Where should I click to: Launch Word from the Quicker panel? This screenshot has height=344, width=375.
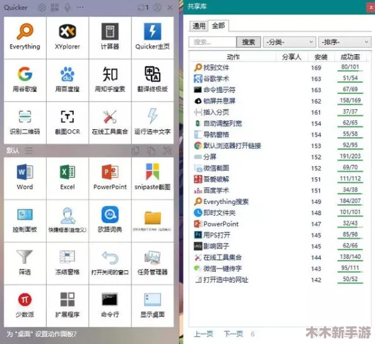[25, 178]
